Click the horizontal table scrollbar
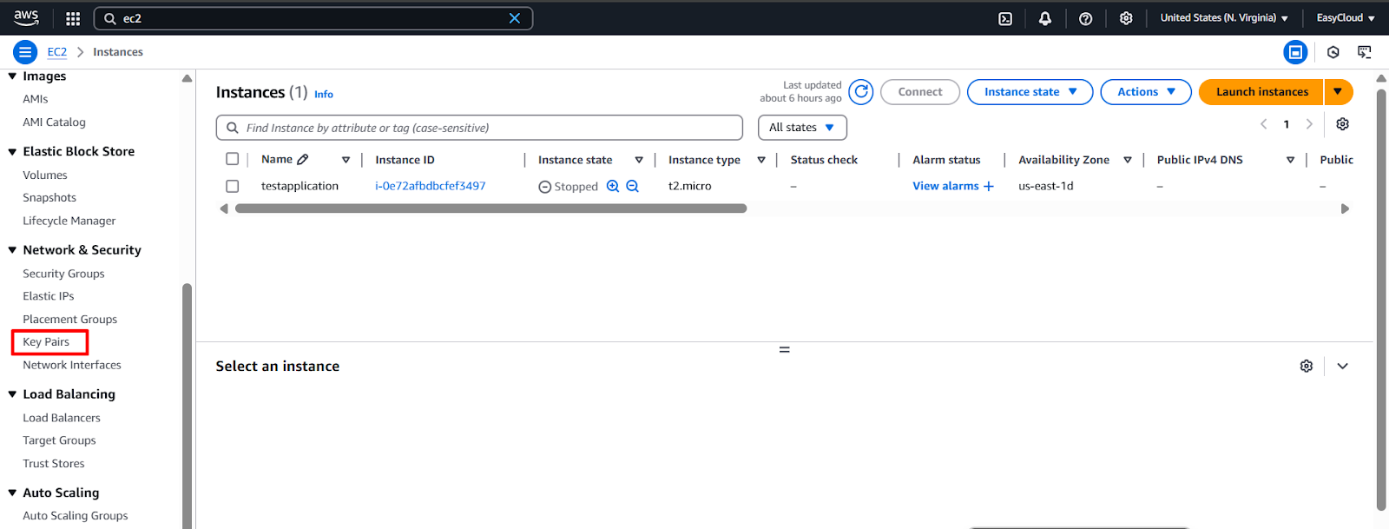Viewport: 1389px width, 529px height. [x=490, y=208]
